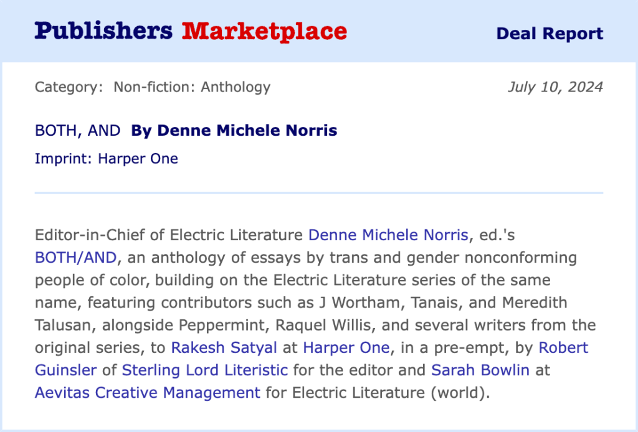Click the bold By Denne Michele Norris byline
The image size is (638, 432).
click(x=234, y=131)
